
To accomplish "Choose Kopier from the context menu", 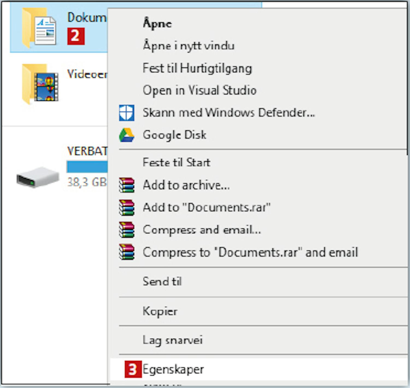I will [160, 311].
